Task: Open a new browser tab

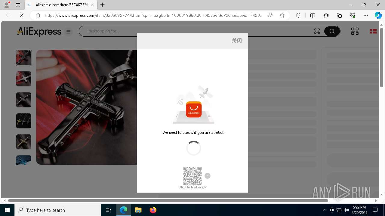Action: pyautogui.click(x=103, y=5)
